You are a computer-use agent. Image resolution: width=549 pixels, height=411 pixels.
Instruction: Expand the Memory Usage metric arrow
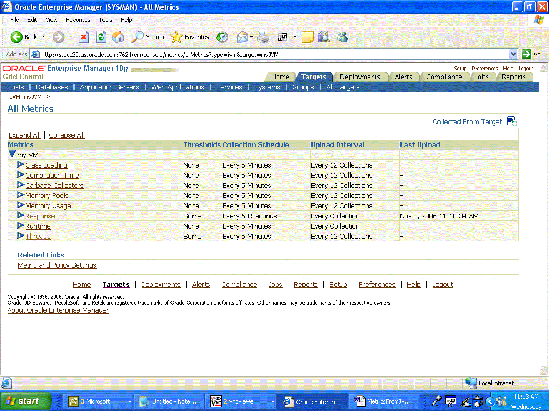click(21, 205)
